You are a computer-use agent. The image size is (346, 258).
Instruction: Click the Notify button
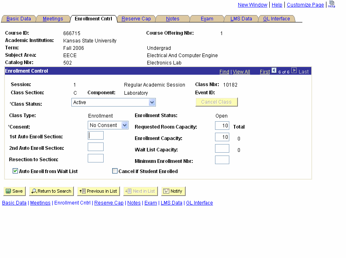[x=173, y=191]
